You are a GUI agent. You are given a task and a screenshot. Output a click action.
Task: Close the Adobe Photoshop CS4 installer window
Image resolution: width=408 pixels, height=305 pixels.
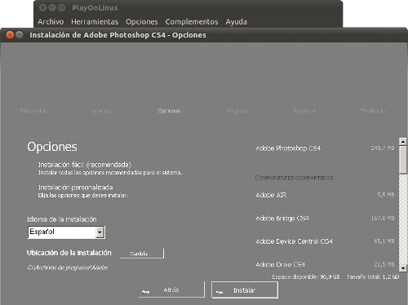tap(10, 35)
